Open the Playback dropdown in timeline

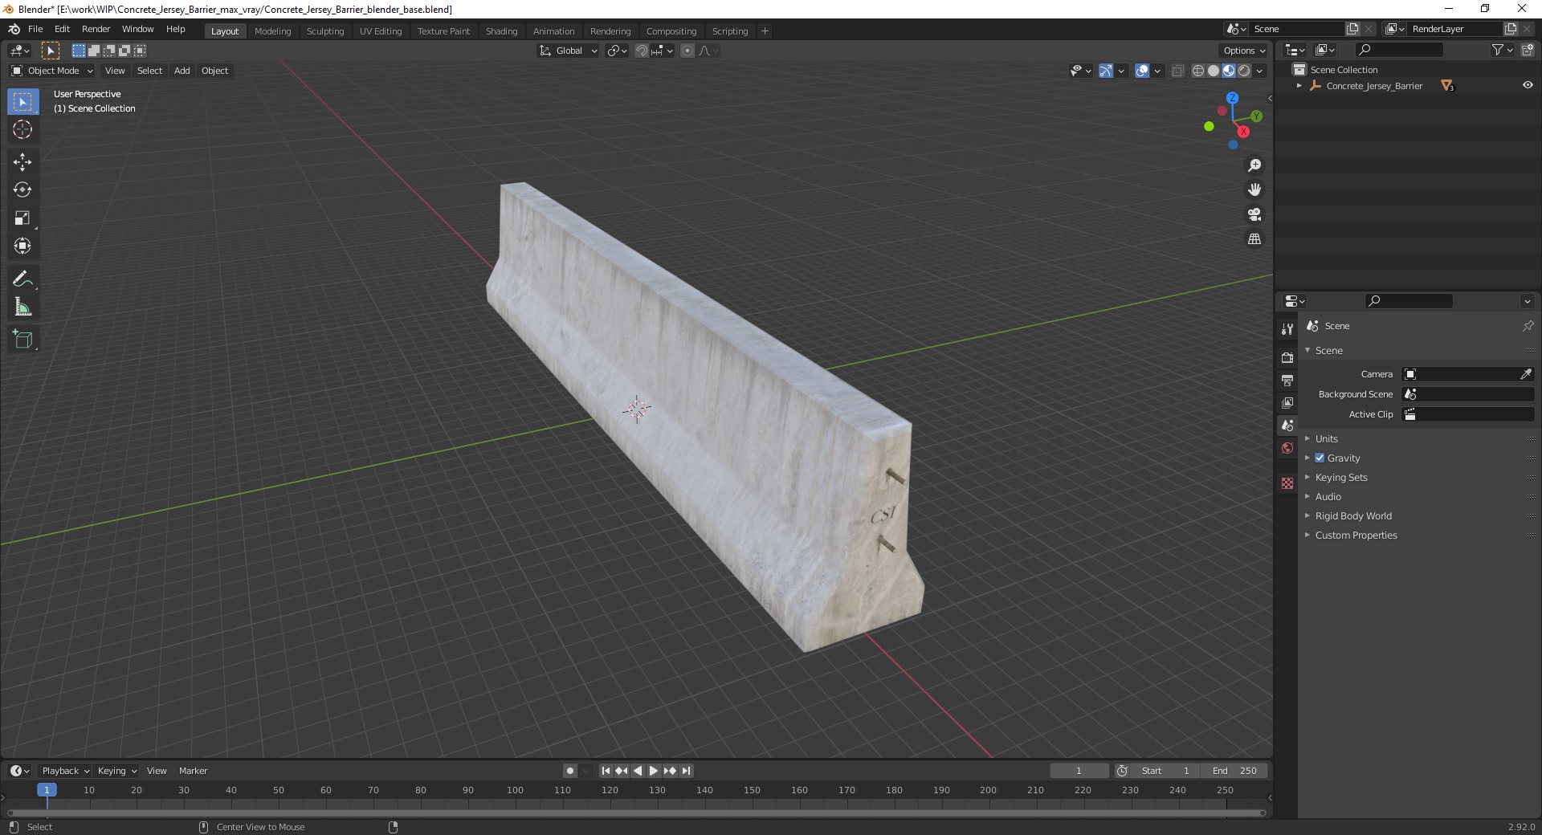(65, 771)
